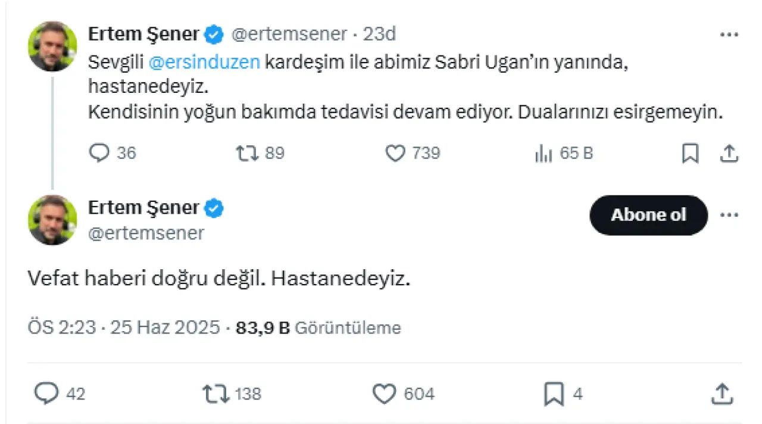Bookmark the first tweet about Sabri Ugan

(689, 154)
